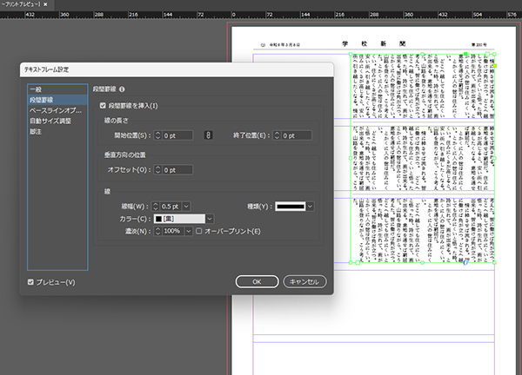Click the black カラー swatch
522x375 pixels.
[159, 219]
